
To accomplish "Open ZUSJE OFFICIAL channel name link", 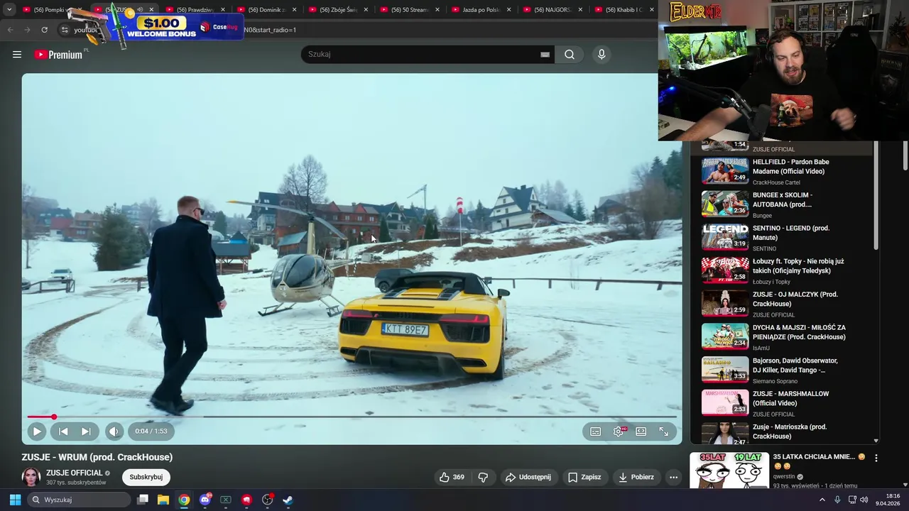I will [x=75, y=473].
